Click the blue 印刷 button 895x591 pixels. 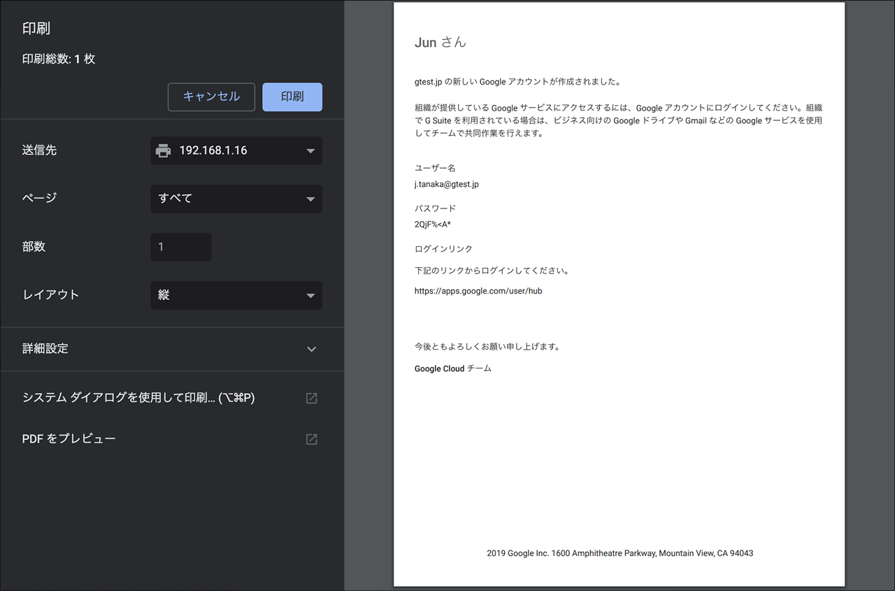pyautogui.click(x=292, y=97)
